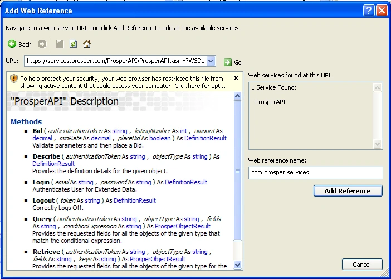Image resolution: width=391 pixels, height=279 pixels.
Task: Click the description pane scroll down arrow
Action: click(x=238, y=265)
